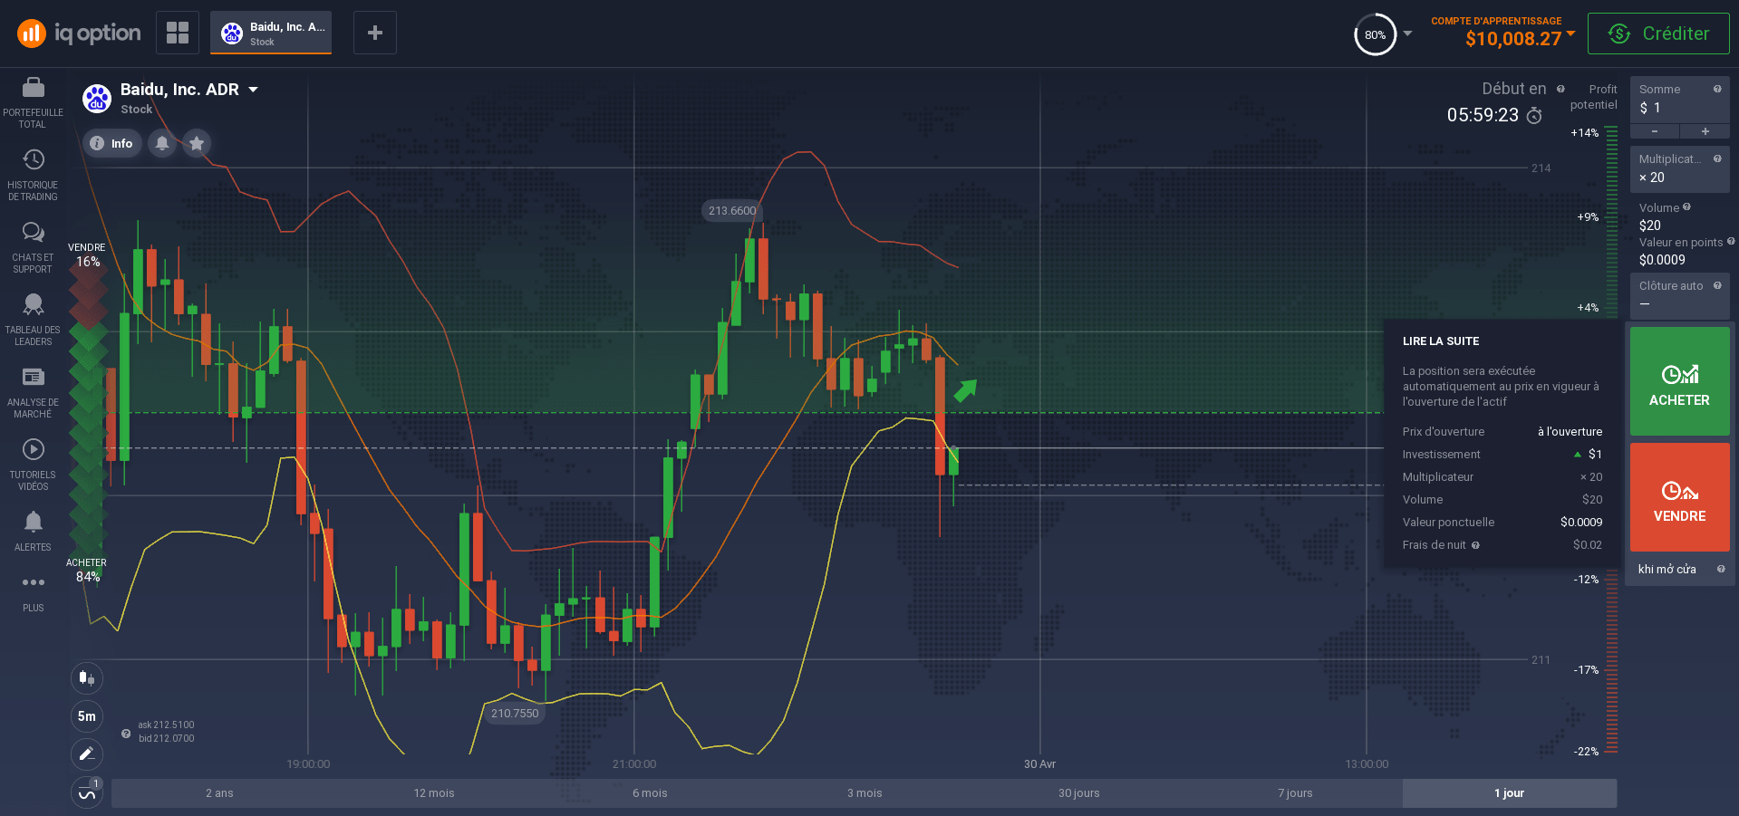Set price alert bell for Baidu
The width and height of the screenshot is (1739, 816).
click(162, 143)
